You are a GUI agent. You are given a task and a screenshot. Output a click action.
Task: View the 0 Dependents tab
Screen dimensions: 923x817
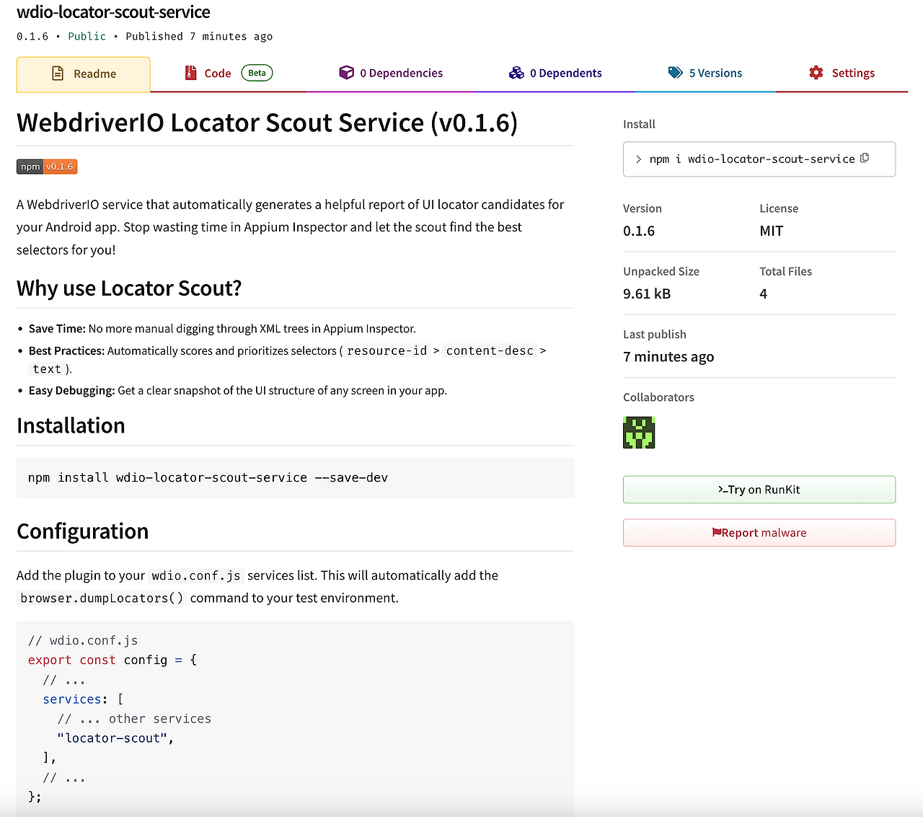point(555,73)
